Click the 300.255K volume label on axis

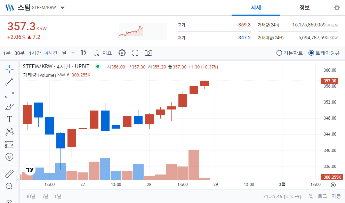tap(332, 177)
